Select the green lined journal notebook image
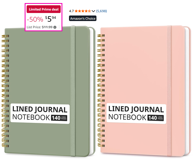The image size is (194, 163). (x=48, y=91)
